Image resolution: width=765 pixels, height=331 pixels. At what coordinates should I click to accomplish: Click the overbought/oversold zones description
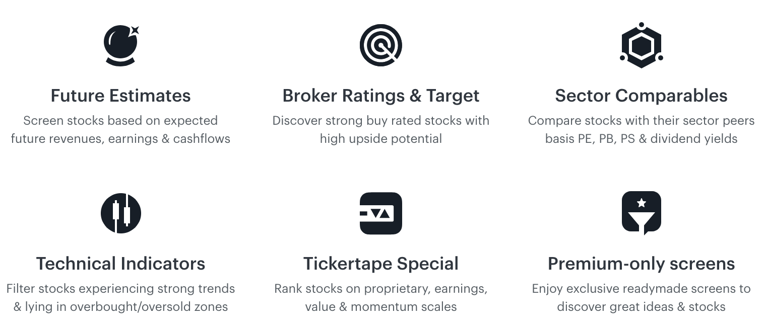click(121, 298)
